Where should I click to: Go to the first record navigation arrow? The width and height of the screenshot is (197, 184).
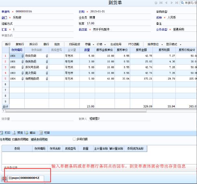coord(161,3)
